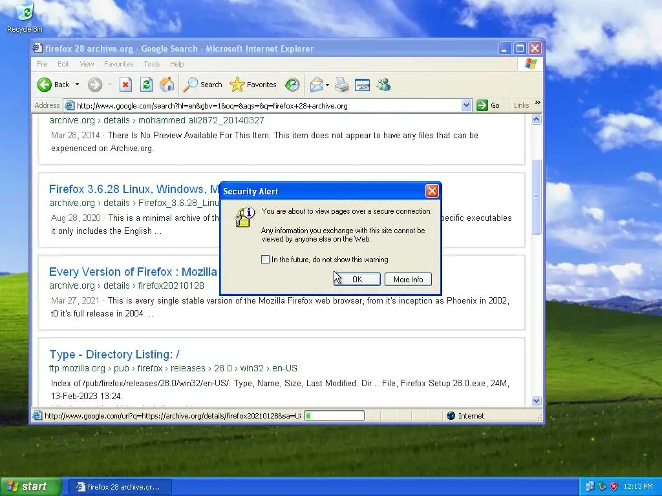Viewport: 662px width, 496px height.
Task: Click 'archive.org › details › mohammed.ali2872_20140327' text
Action: (156, 120)
